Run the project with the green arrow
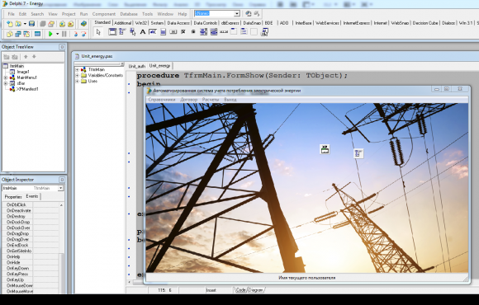 [x=50, y=34]
